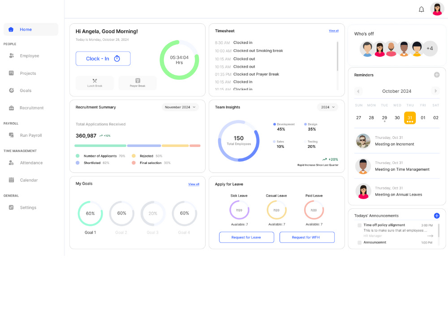Click first avatar in Who's off
The image size is (448, 336).
(367, 49)
